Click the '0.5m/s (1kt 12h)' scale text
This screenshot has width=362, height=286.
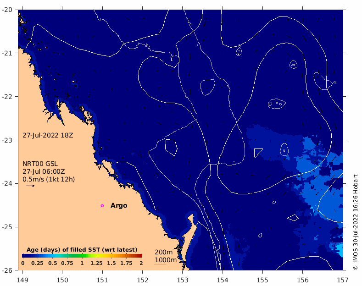pyautogui.click(x=49, y=179)
